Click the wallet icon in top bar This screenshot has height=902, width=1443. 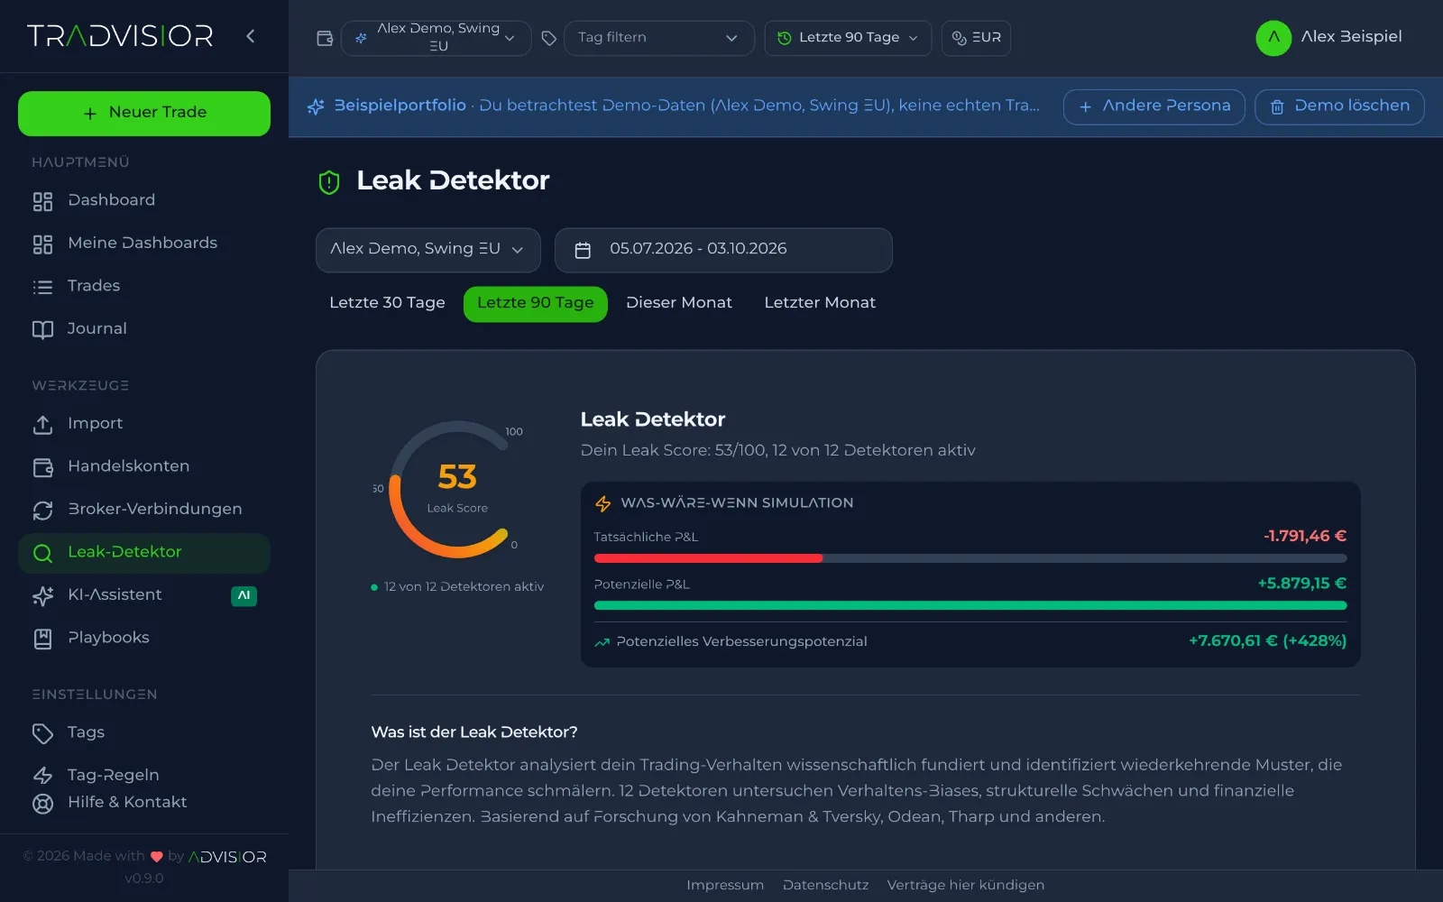(325, 38)
